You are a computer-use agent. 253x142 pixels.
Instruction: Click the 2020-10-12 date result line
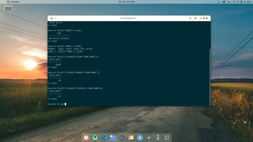click(55, 22)
